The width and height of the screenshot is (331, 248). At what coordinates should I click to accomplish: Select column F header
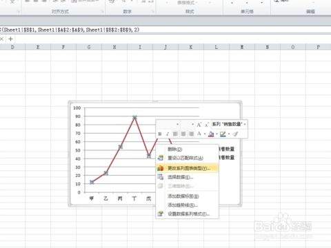coord(63,47)
